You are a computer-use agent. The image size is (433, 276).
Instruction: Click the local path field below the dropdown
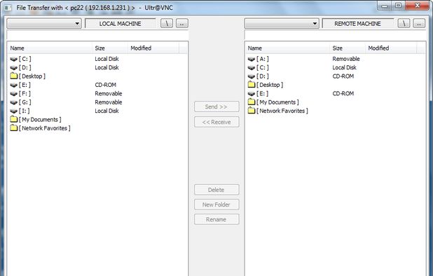coord(98,35)
